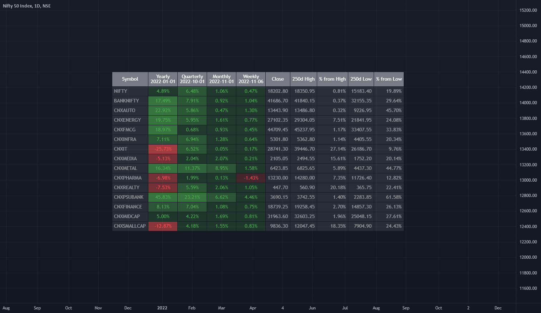
Task: Click the 12000.00 price axis label
Action: (528, 257)
